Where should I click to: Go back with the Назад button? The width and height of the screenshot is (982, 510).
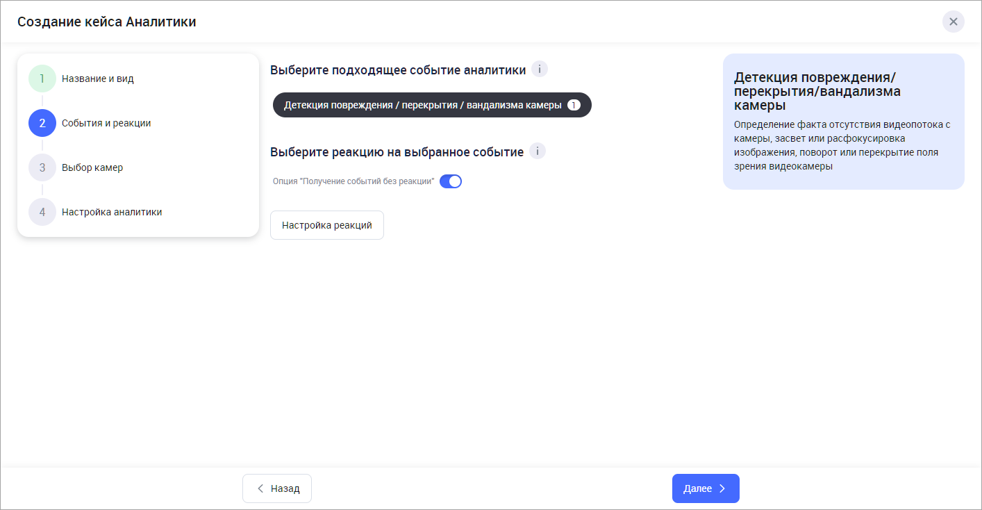click(277, 488)
